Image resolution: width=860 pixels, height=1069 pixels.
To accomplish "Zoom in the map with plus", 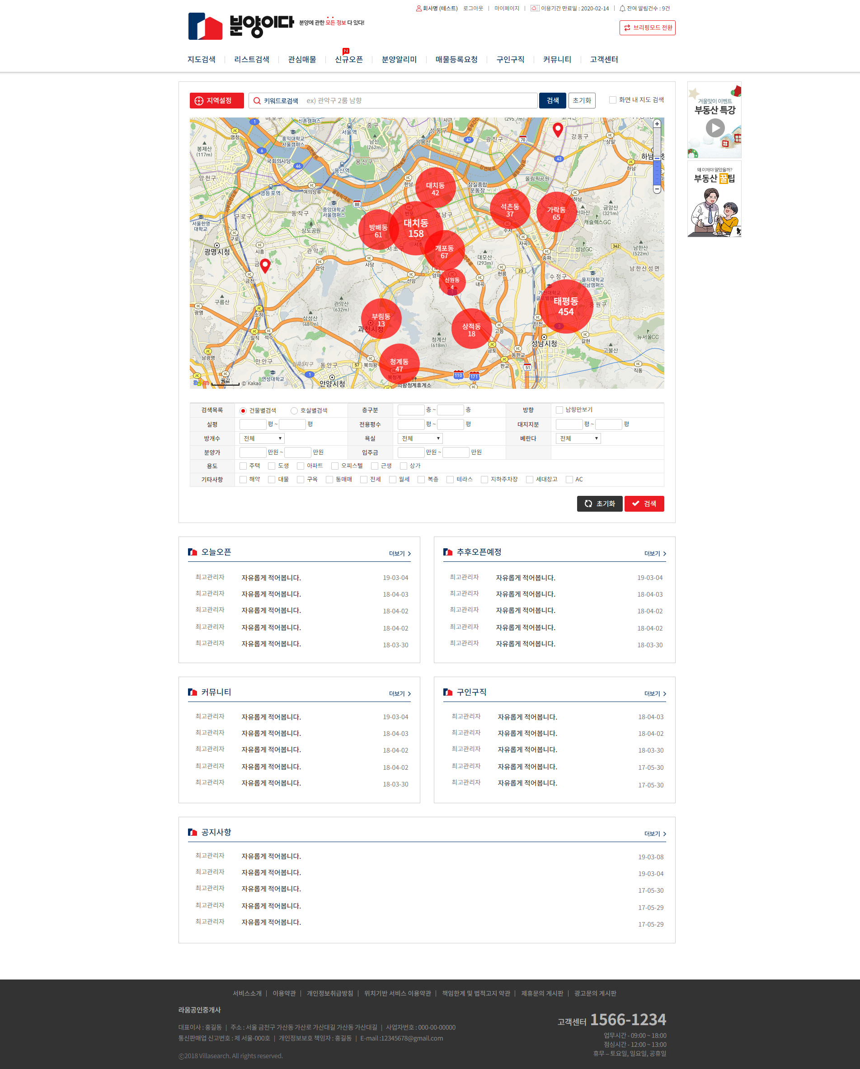I will [x=657, y=124].
